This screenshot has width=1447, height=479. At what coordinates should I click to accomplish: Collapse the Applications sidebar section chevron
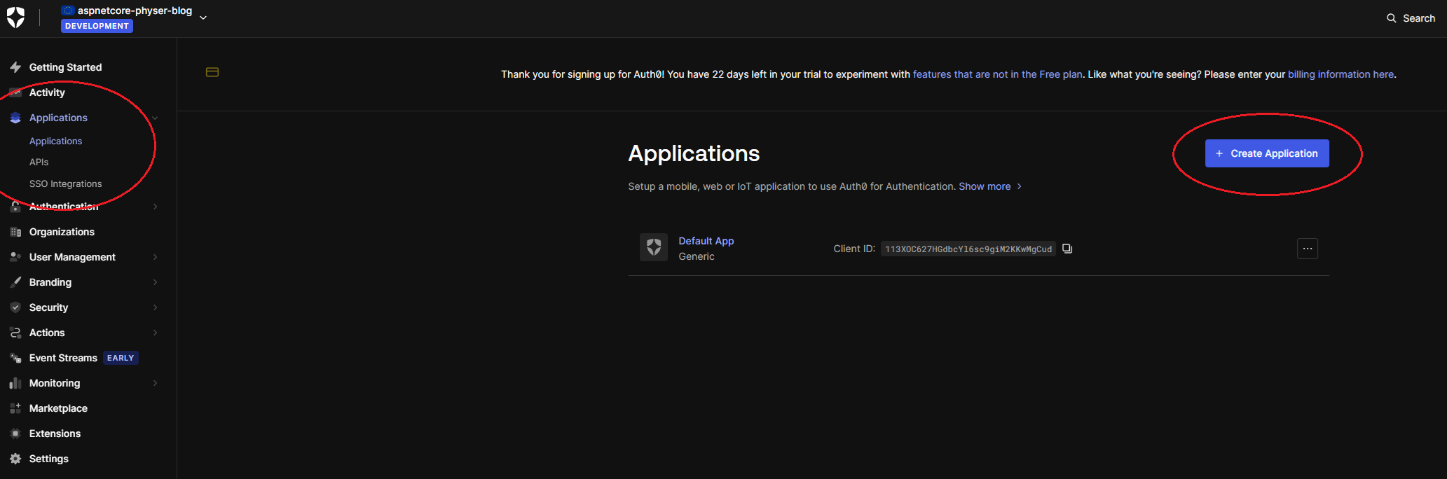155,118
